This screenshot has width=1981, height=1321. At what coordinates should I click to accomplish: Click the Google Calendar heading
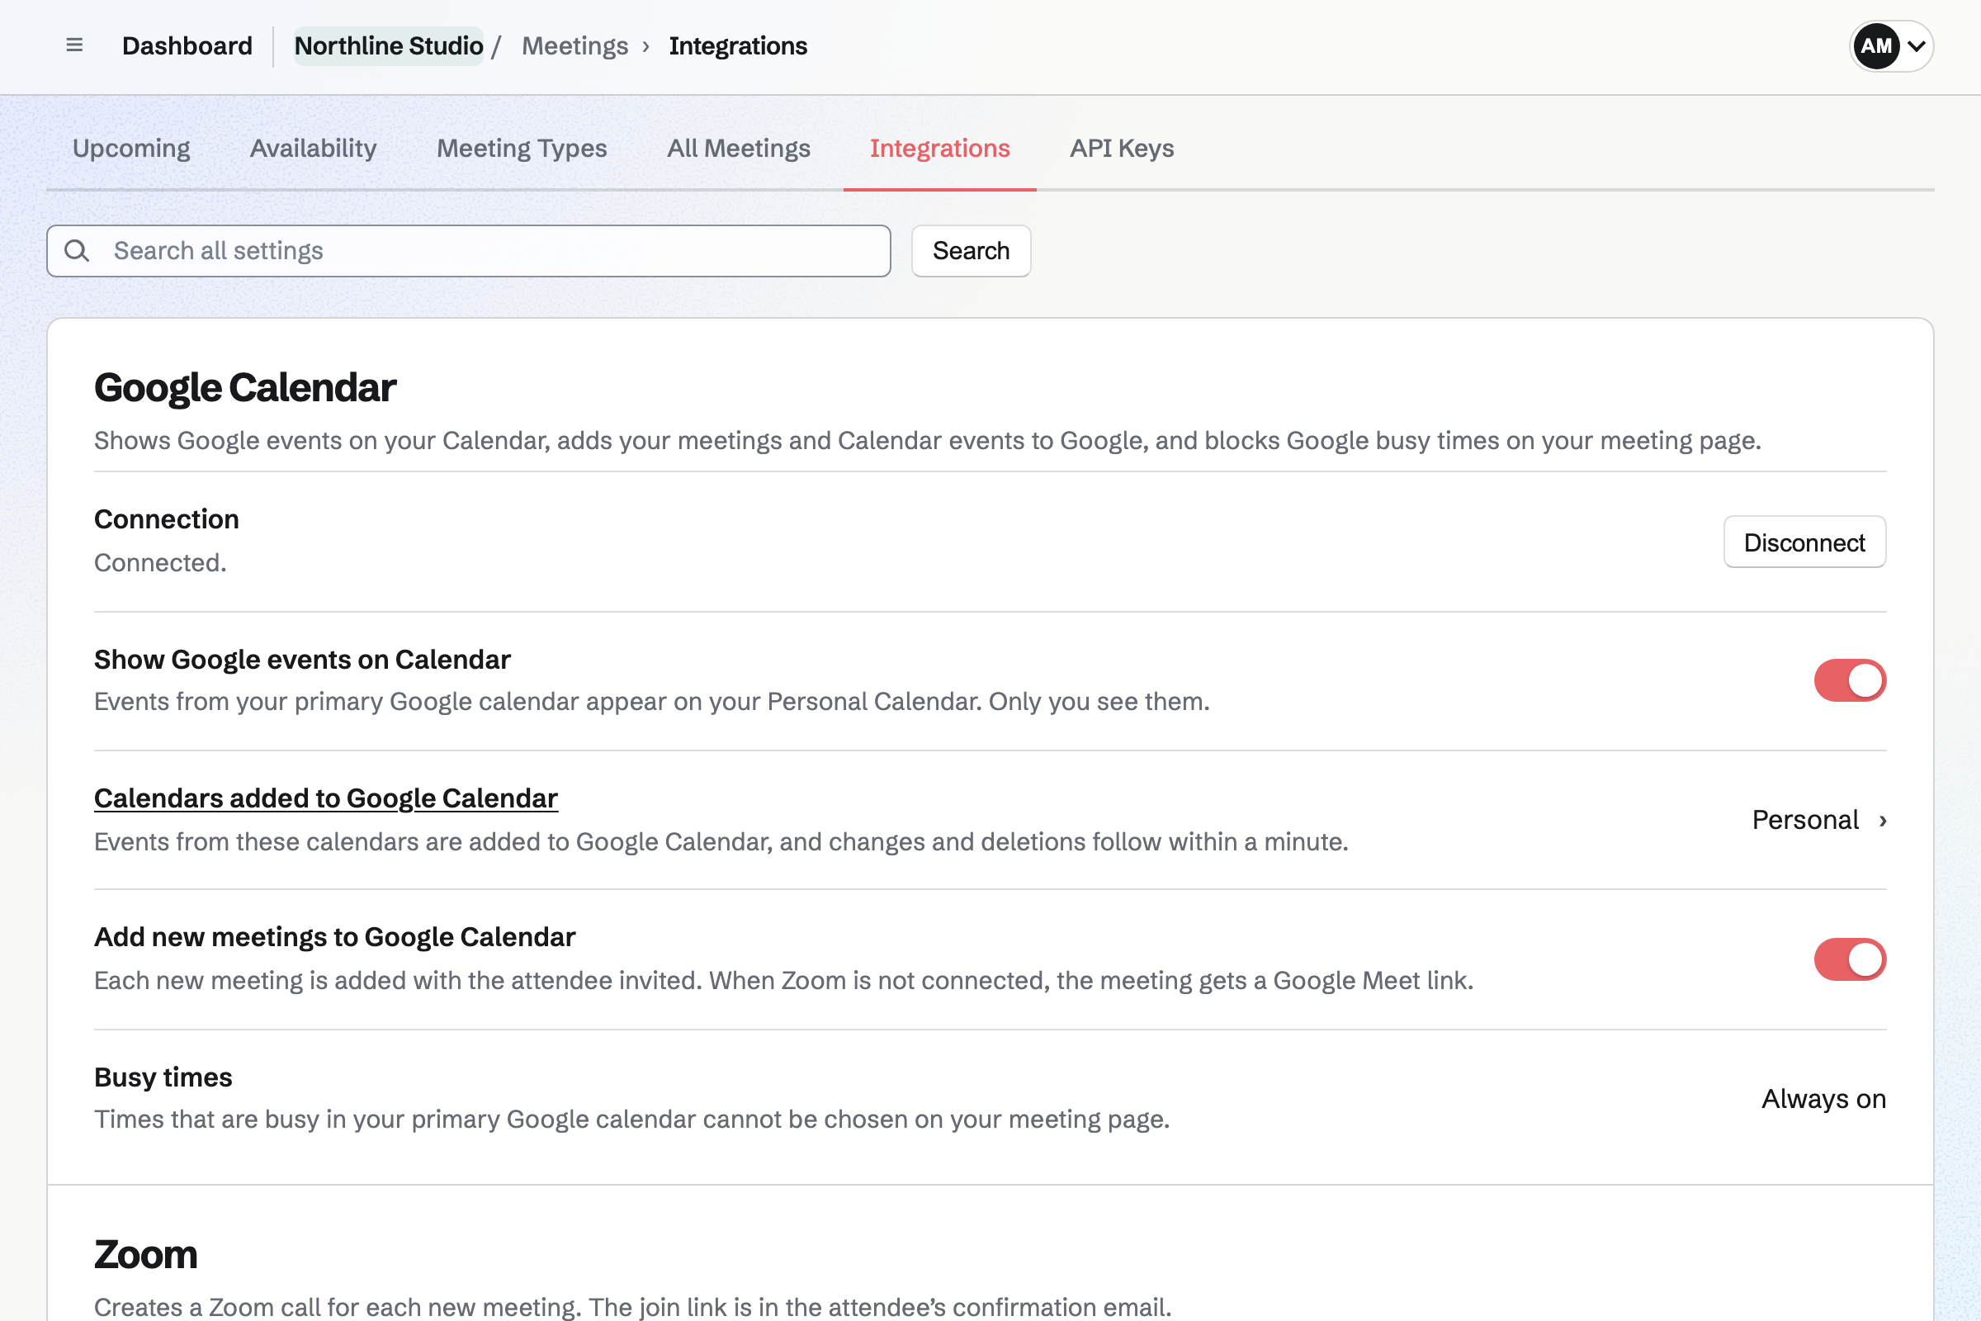[244, 387]
